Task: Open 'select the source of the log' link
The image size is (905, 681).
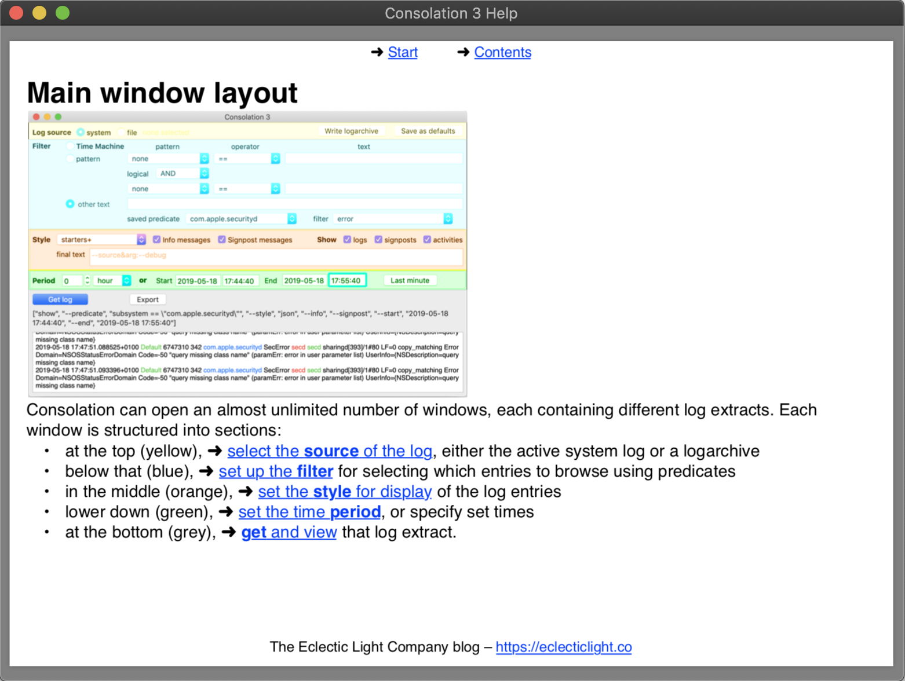Action: pyautogui.click(x=329, y=451)
